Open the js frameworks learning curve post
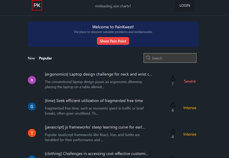The width and height of the screenshot is (229, 158). click(x=95, y=127)
